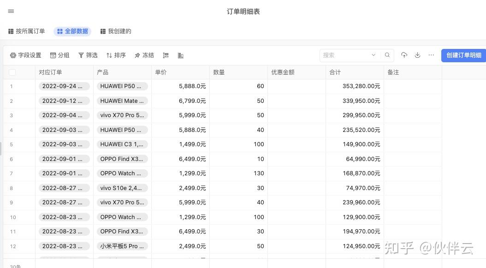Open the hamburger menu icon
Screen dimensions: 486x268
[11, 11]
